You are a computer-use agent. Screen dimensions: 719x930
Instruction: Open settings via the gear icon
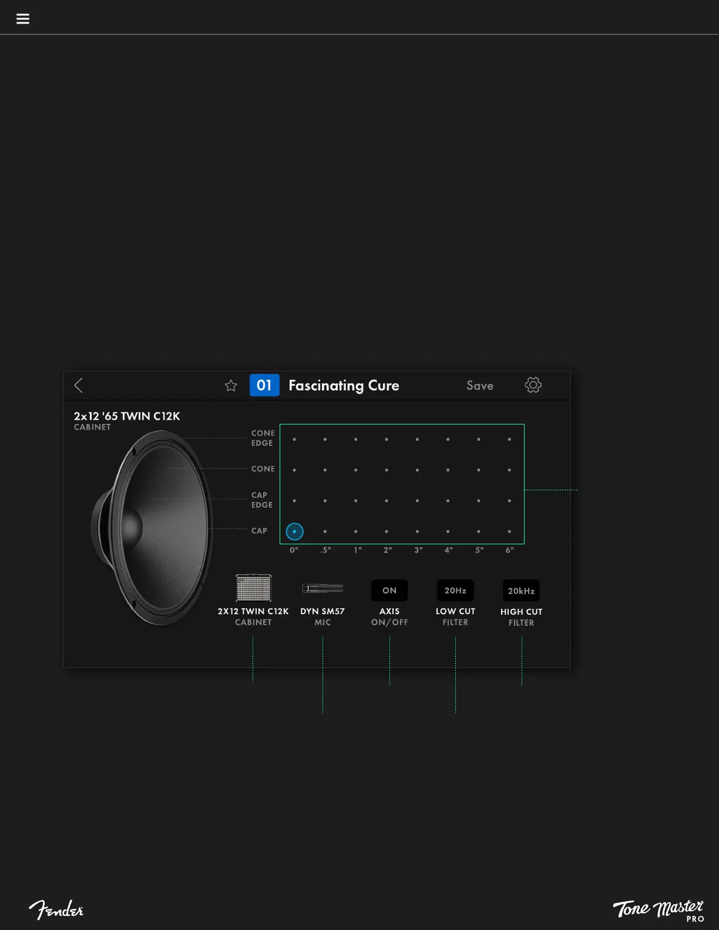coord(533,385)
